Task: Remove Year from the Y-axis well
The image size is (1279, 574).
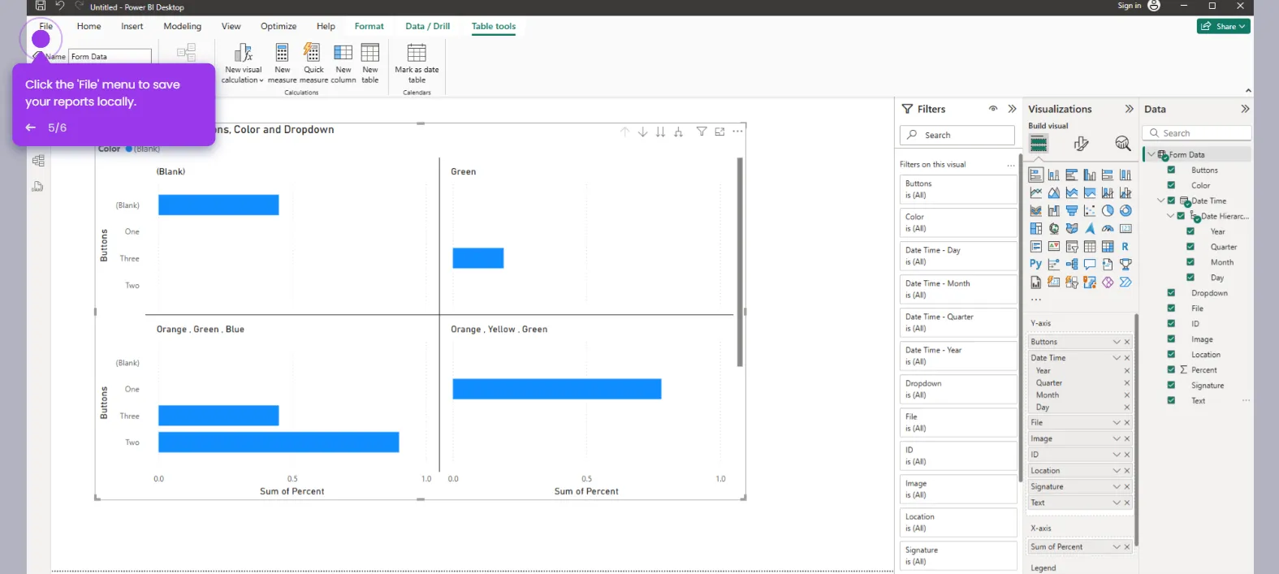Action: coord(1126,370)
